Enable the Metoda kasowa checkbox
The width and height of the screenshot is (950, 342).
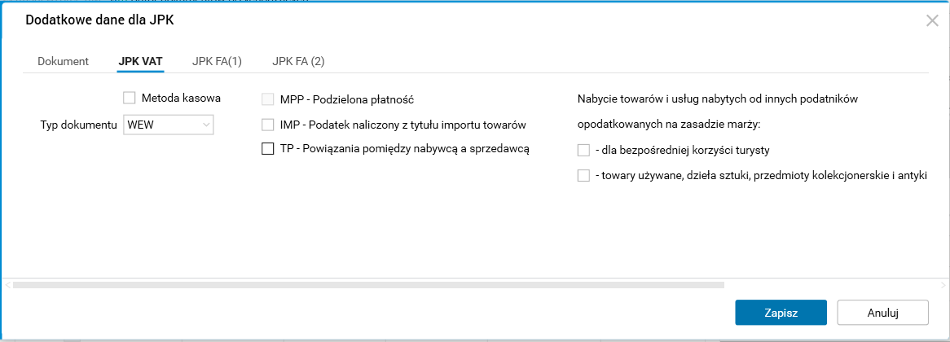(x=129, y=99)
